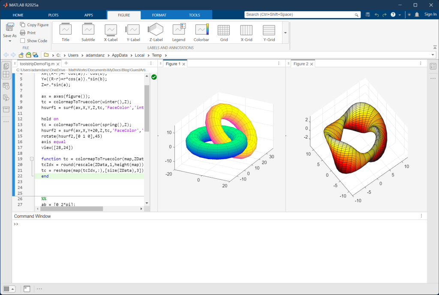This screenshot has width=439, height=295.
Task: Expand the Labels and Annotations gallery
Action: point(285,33)
